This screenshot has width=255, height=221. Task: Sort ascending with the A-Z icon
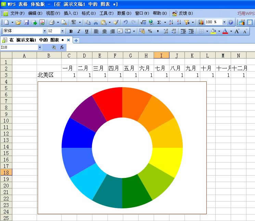point(171,22)
